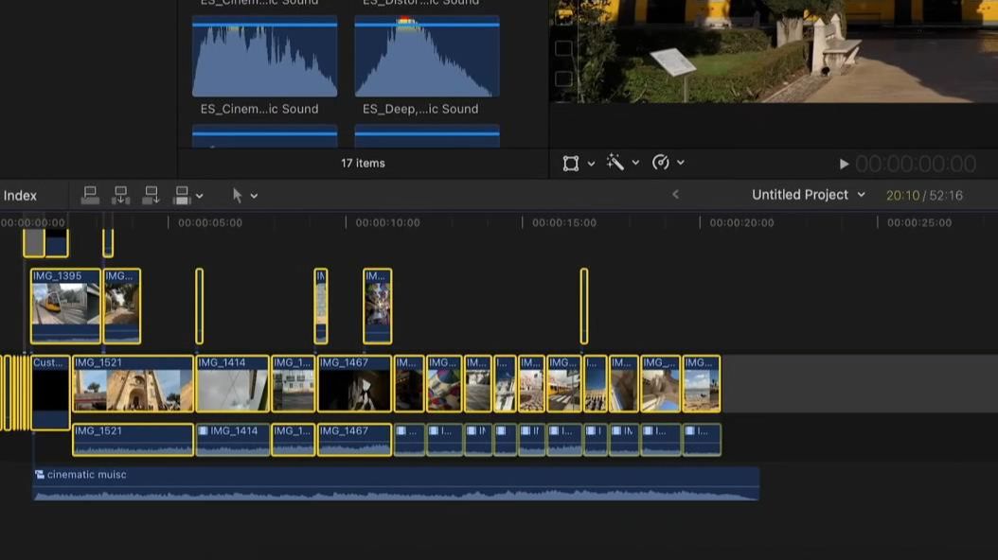The image size is (998, 560).
Task: Click the magic wand enhancements icon
Action: pyautogui.click(x=615, y=162)
